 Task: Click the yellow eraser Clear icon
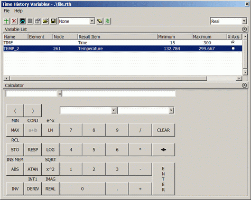point(100,21)
